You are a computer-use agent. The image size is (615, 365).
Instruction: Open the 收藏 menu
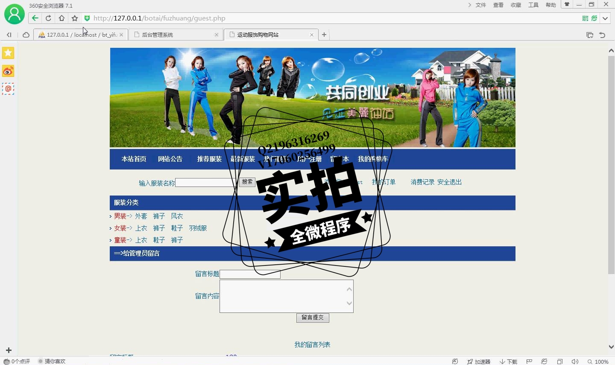coord(516,5)
